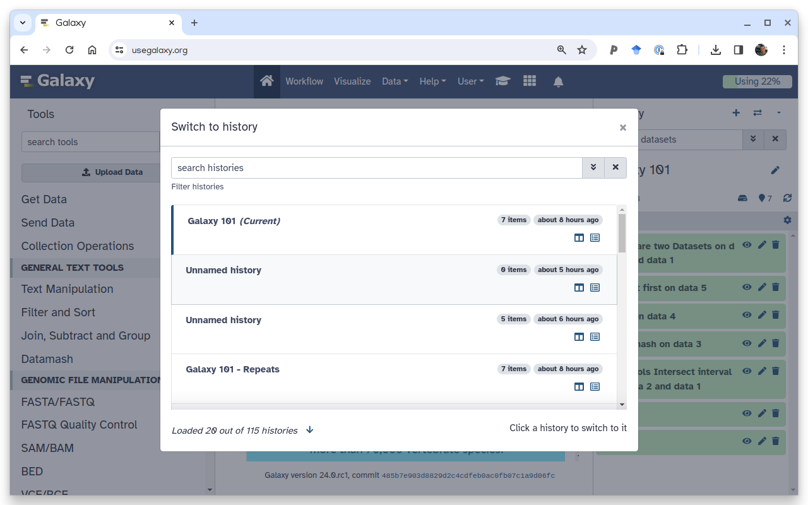The image size is (808, 505).
Task: View the 'on data 3' dataset eye icon
Action: pyautogui.click(x=747, y=343)
